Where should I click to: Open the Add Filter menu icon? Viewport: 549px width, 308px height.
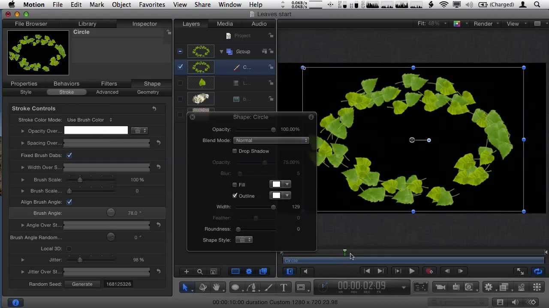(x=504, y=287)
